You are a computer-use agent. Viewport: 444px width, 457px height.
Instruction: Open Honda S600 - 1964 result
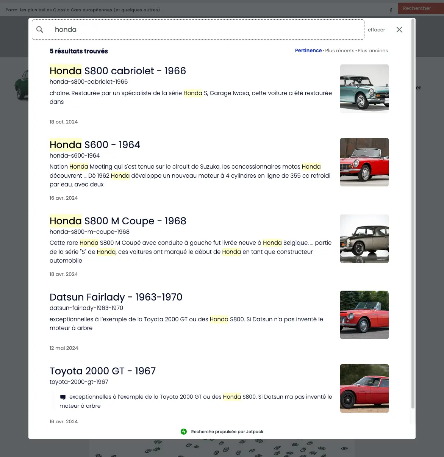[95, 145]
